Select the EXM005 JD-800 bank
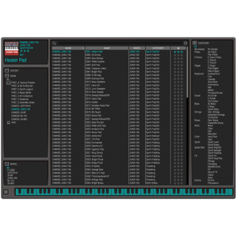Image resolution: width=237 pixels, height=237 pixels. (19, 119)
